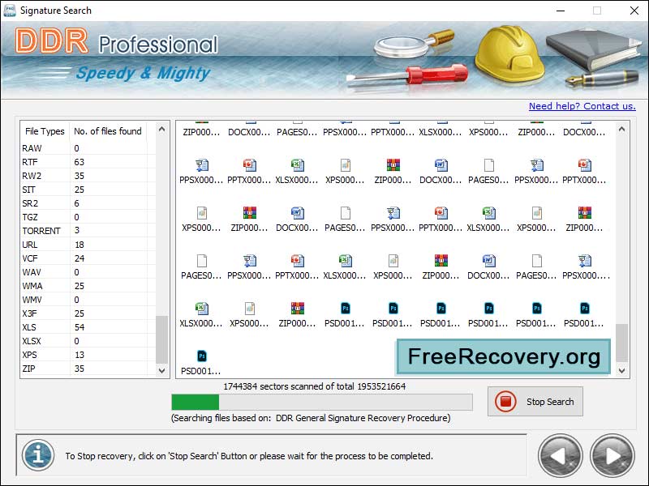The height and width of the screenshot is (486, 649).
Task: Open the 'Need help? Contact us.' link
Action: pos(582,106)
